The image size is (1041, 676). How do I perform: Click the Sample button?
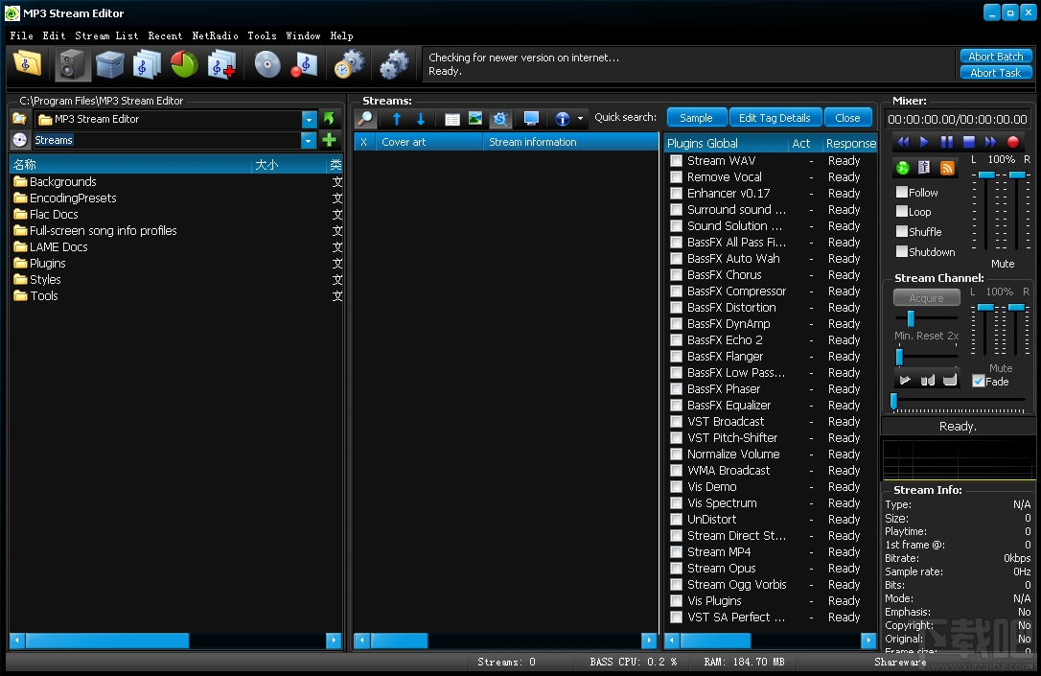[x=696, y=118]
